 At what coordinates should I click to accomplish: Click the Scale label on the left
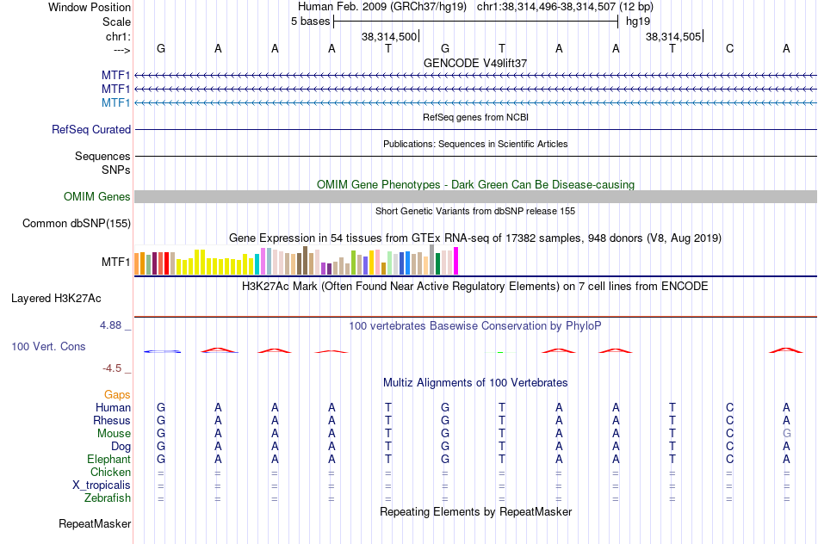(116, 22)
